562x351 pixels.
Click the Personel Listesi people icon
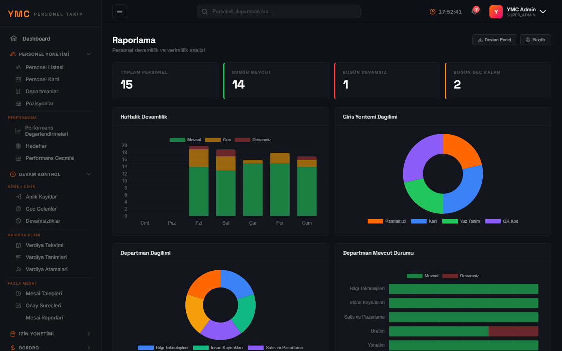point(18,67)
